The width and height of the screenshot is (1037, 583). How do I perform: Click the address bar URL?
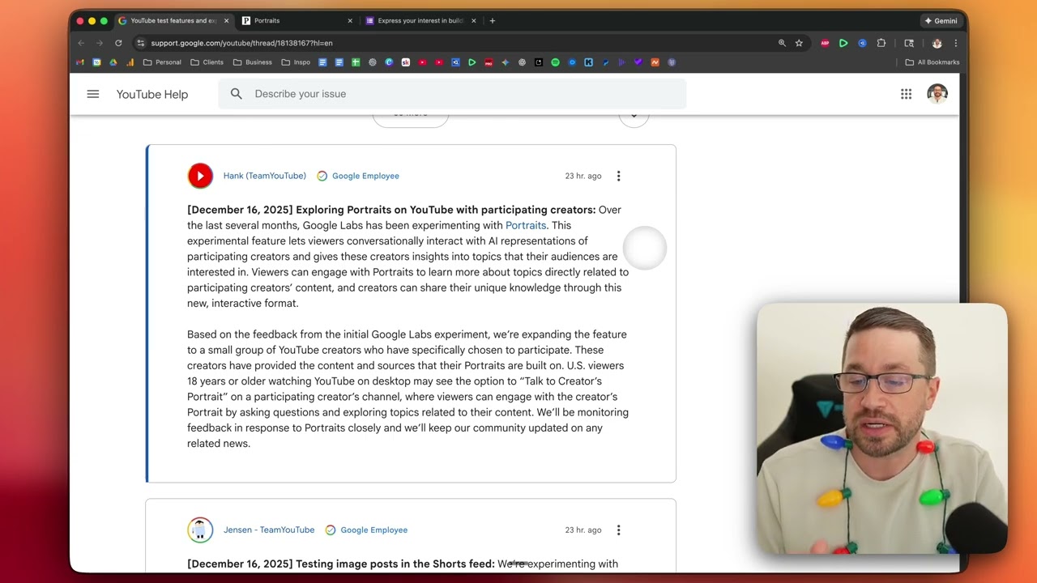241,43
